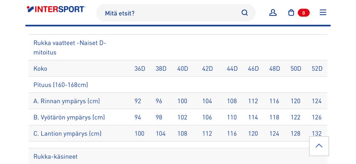
Task: Select the "C. Lantion ympärys (cm)" row label
Action: (67, 134)
